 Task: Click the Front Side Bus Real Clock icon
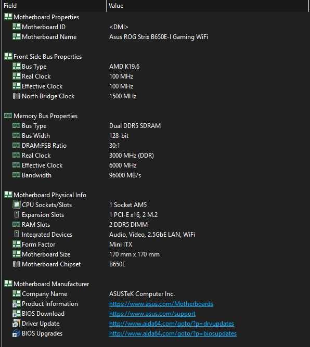(x=16, y=76)
